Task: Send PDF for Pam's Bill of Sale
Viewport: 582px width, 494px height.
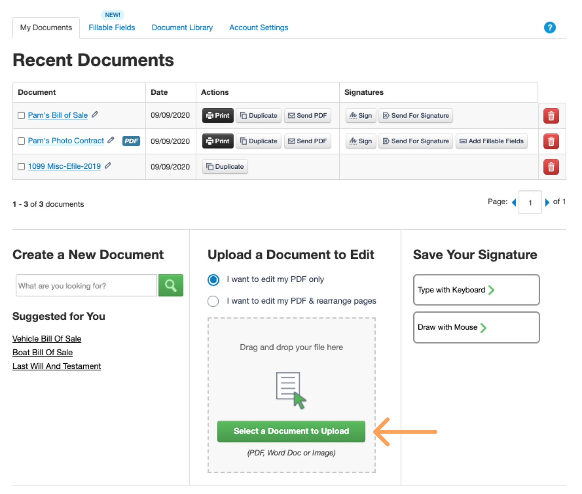Action: (x=307, y=115)
